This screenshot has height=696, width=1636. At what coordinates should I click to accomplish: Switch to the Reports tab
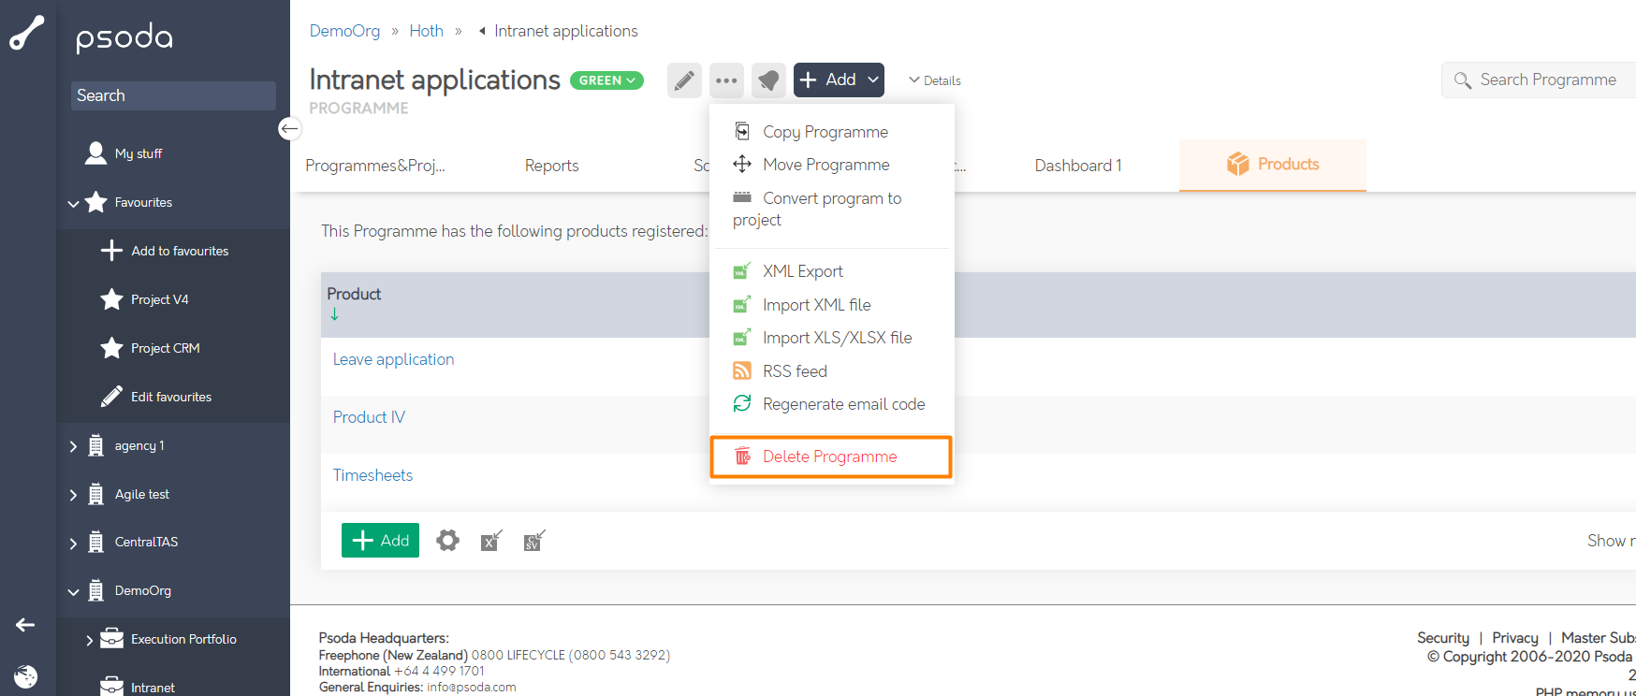(x=551, y=166)
